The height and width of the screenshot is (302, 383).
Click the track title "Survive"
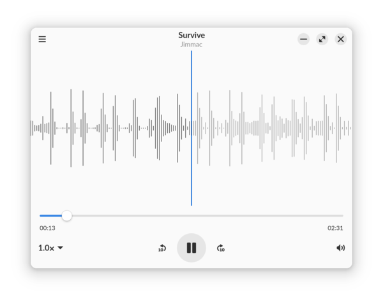coord(191,35)
